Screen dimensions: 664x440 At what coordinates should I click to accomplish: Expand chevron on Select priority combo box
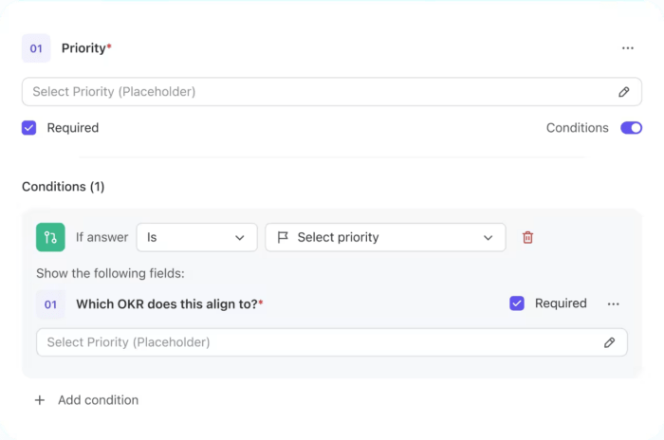488,237
